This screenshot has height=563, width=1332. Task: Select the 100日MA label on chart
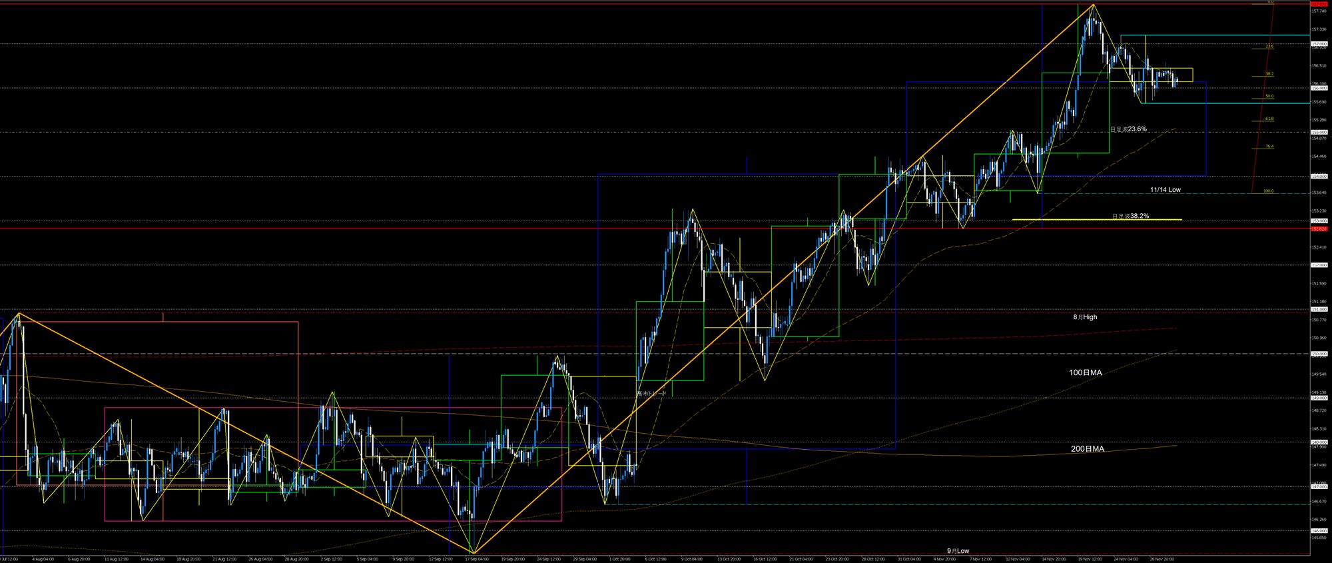point(1085,373)
